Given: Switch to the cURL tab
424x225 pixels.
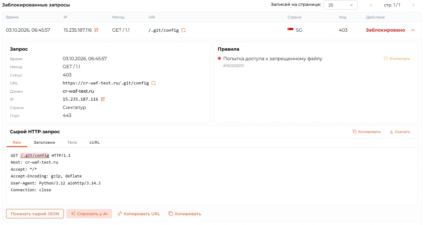Looking at the screenshot, I should 94,142.
